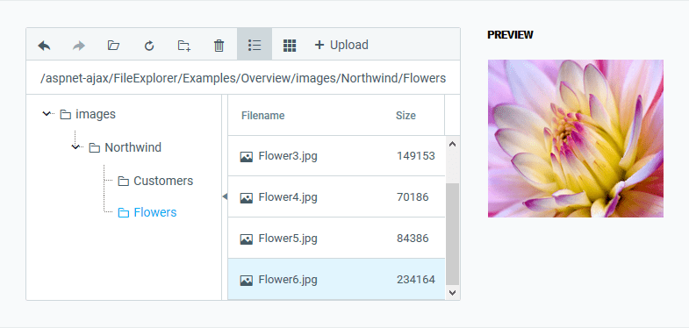The width and height of the screenshot is (689, 328).
Task: Click the image icon beside Flower3.jpg
Action: click(247, 157)
